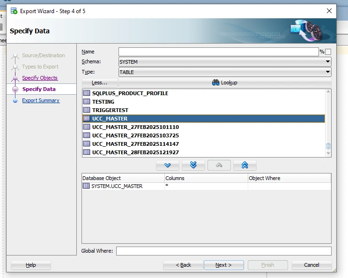
Task: Click the binoculars Lookup button
Action: pos(225,83)
